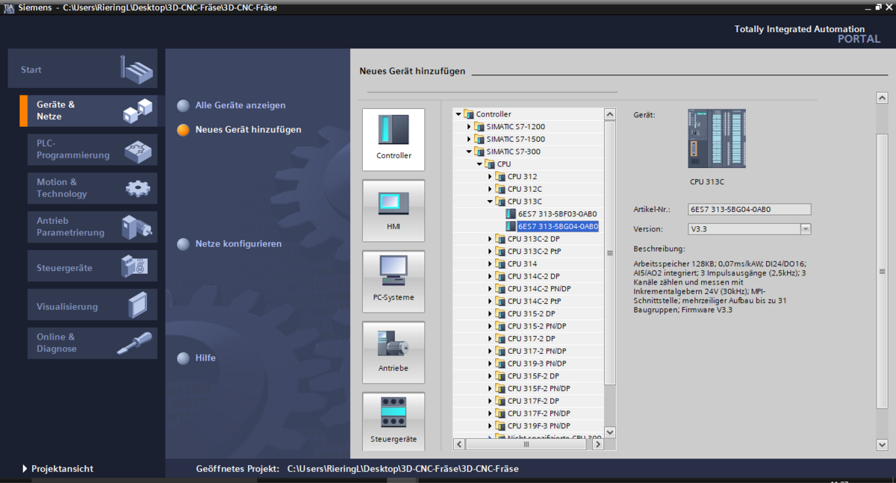The height and width of the screenshot is (483, 896).
Task: Open the Version V3.3 dropdown
Action: [x=806, y=229]
